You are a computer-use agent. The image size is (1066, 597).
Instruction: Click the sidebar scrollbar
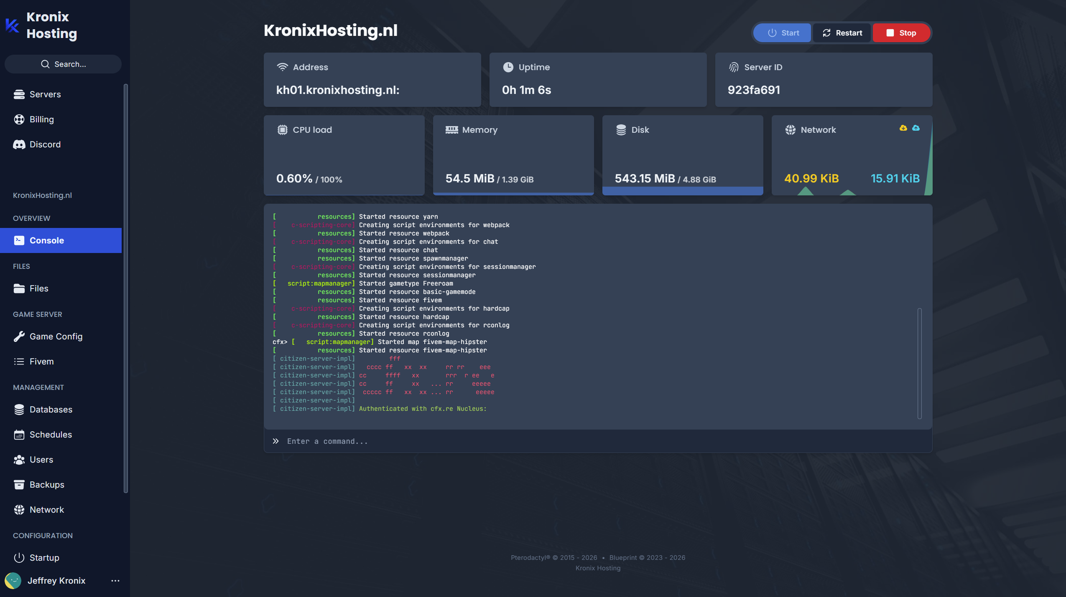[126, 288]
